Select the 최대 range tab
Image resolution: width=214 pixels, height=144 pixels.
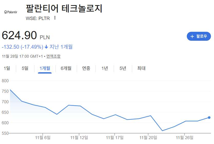(141, 68)
